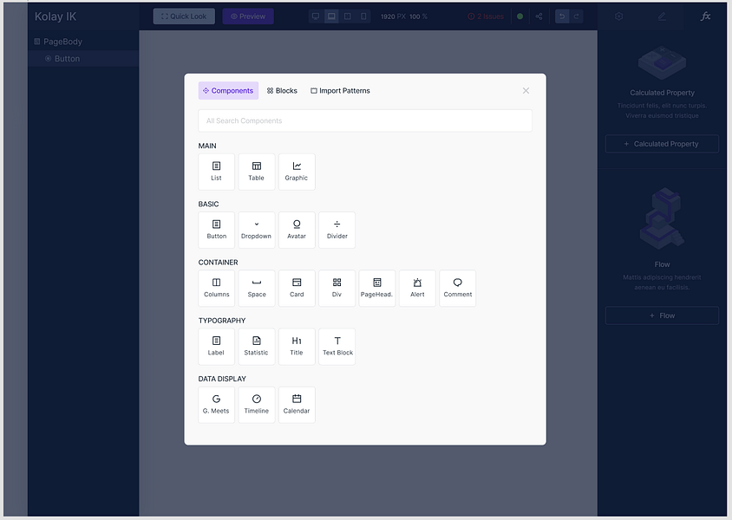Open the Import Patterns tab
The image size is (732, 520).
click(x=340, y=90)
